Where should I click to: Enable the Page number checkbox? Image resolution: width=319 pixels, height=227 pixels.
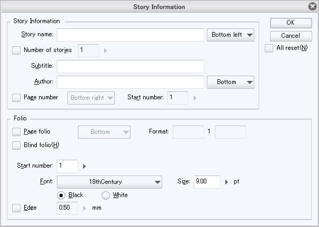(x=16, y=98)
